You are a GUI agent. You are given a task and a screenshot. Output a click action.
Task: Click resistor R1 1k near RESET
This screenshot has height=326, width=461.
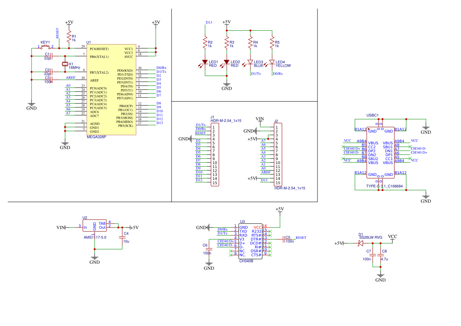click(69, 37)
